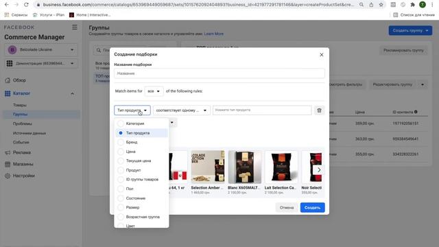
Task: Select the Цена radio option
Action: (x=121, y=152)
